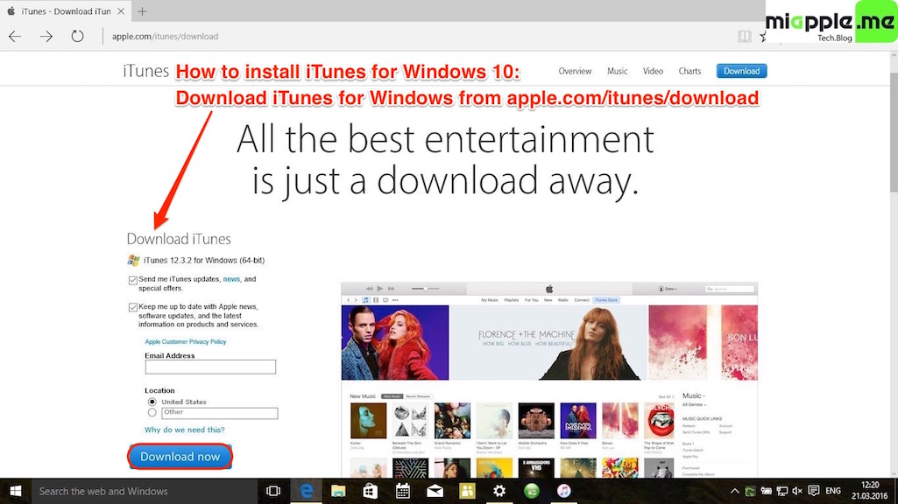
Task: Switch to the Music section
Action: point(617,71)
